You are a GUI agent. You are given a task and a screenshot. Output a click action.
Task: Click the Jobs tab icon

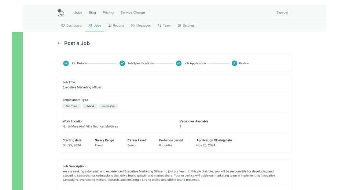click(90, 26)
